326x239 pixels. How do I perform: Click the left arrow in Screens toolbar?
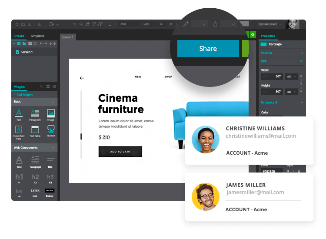[x=41, y=43]
